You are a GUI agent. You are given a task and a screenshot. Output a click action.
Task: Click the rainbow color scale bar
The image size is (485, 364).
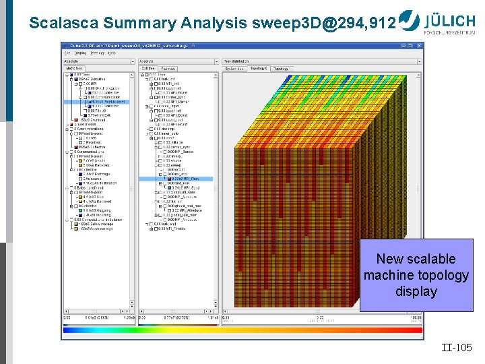243,330
